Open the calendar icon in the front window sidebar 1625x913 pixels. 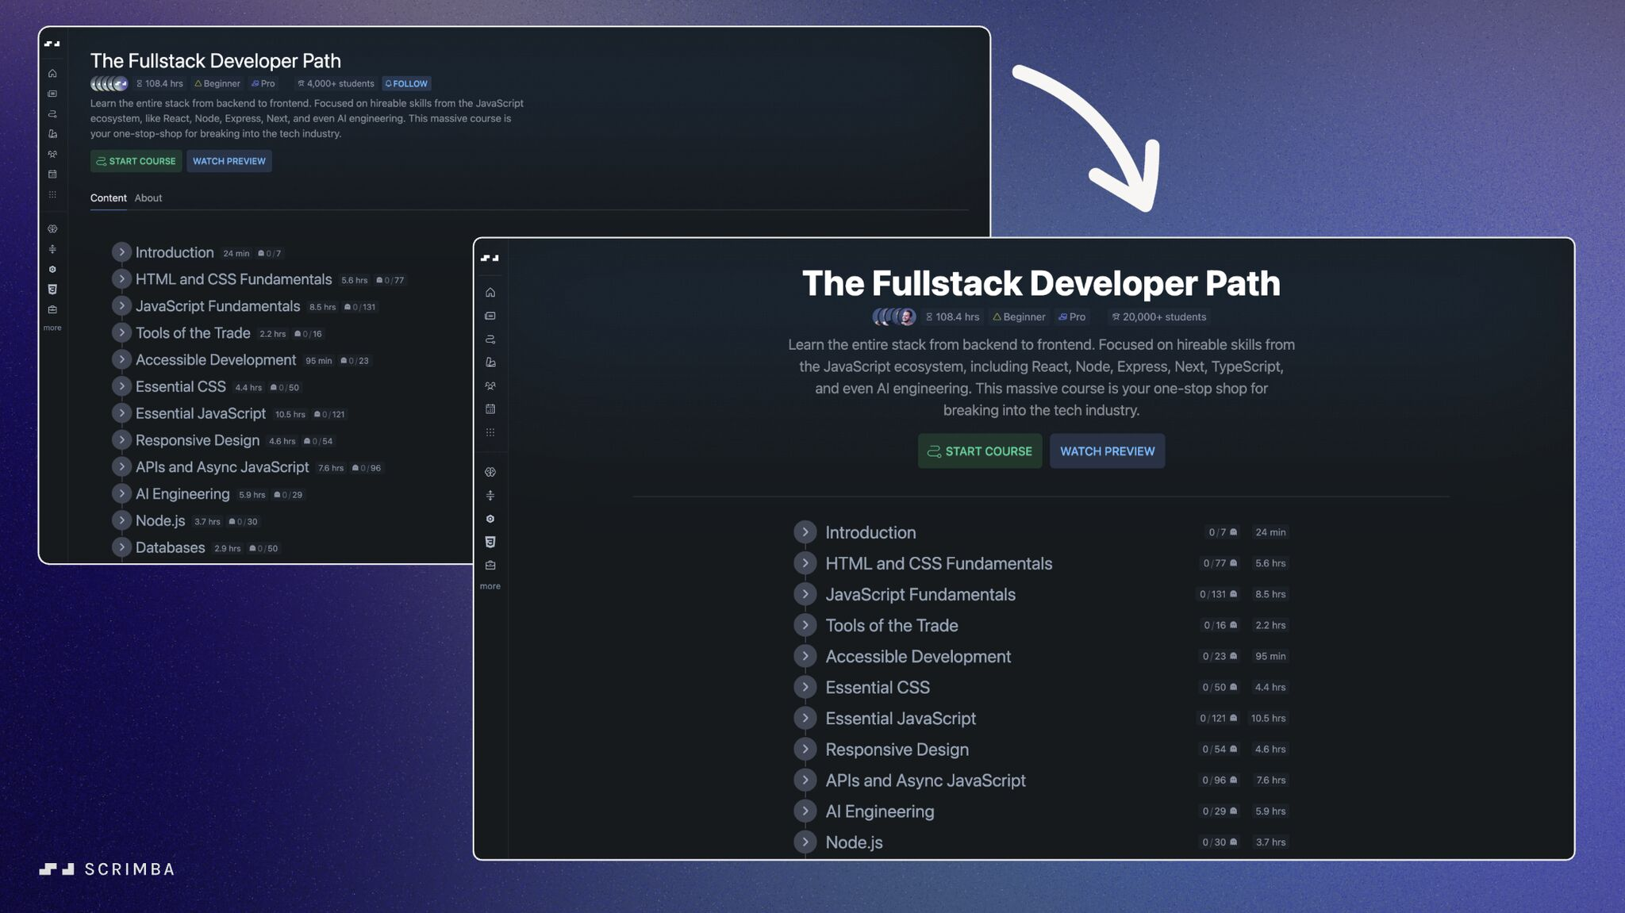click(x=490, y=409)
